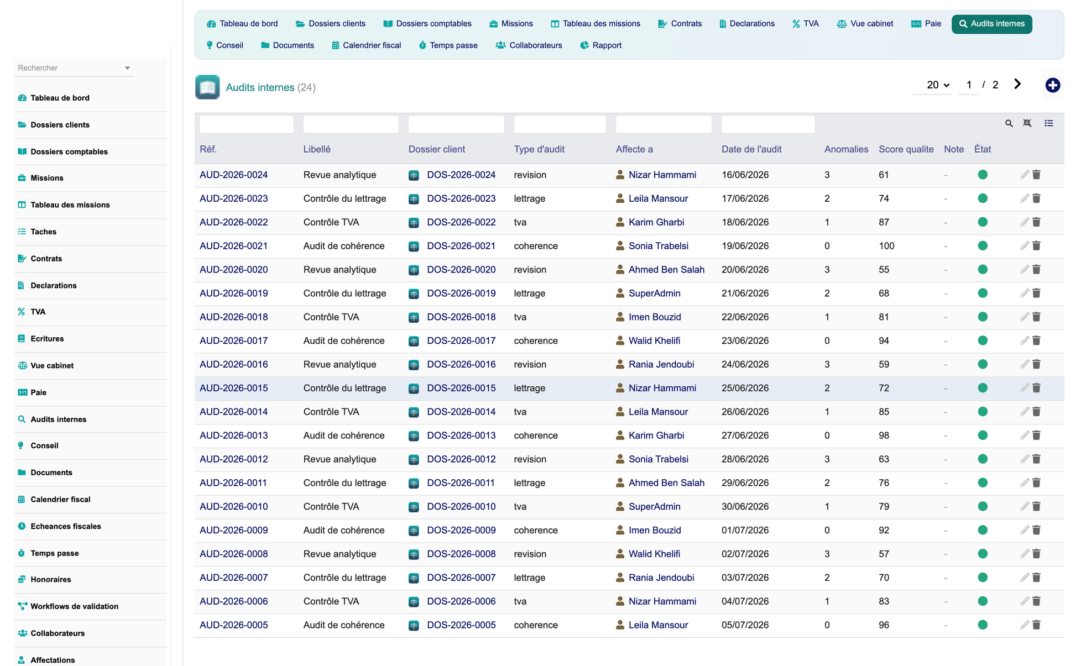Image resolution: width=1076 pixels, height=666 pixels.
Task: Open the column list selector icon
Action: [x=1048, y=123]
